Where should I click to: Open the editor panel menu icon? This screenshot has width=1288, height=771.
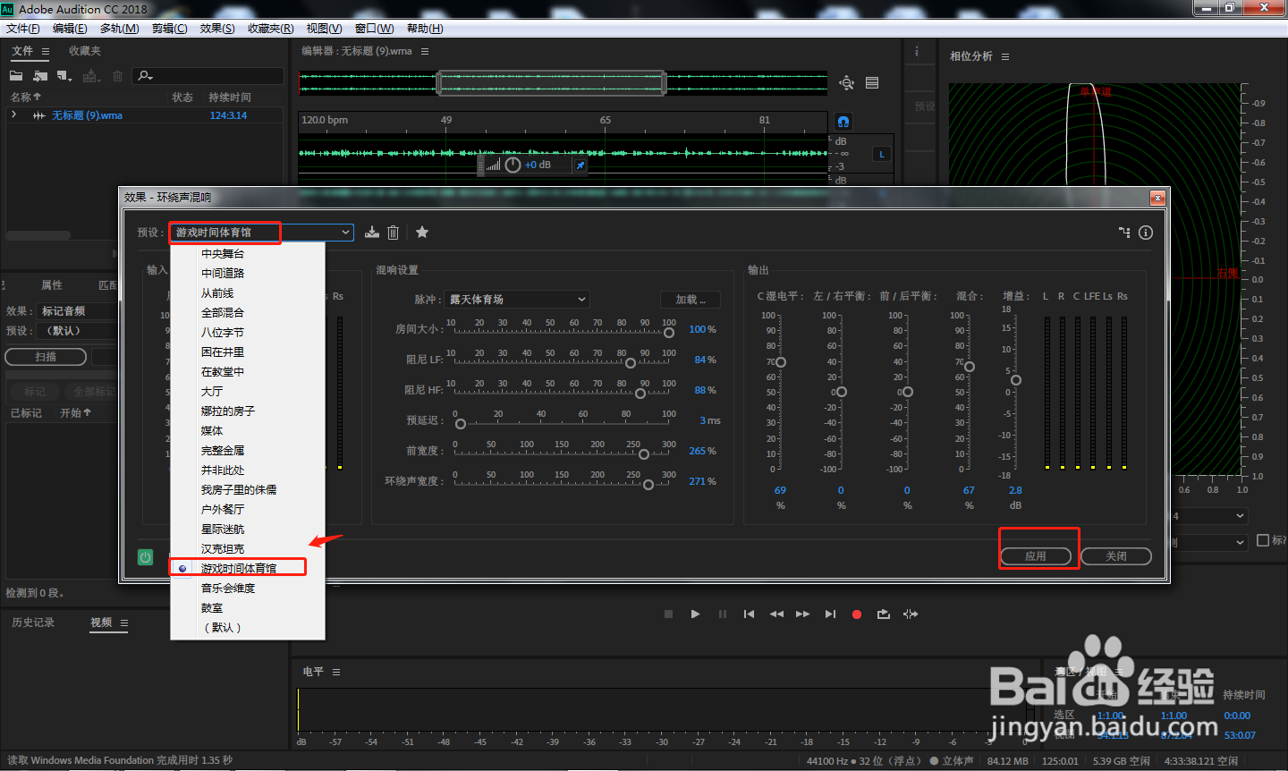[425, 52]
